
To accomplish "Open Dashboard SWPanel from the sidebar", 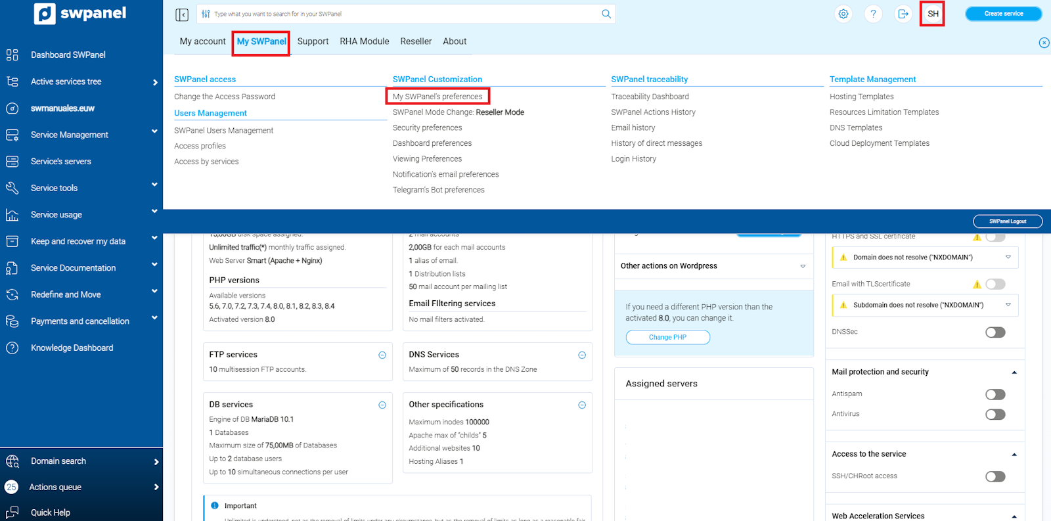I will point(68,55).
